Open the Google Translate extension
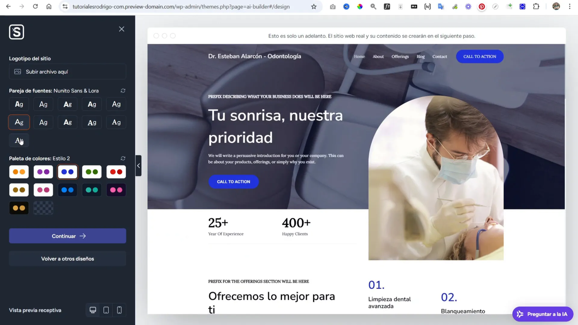 click(441, 6)
